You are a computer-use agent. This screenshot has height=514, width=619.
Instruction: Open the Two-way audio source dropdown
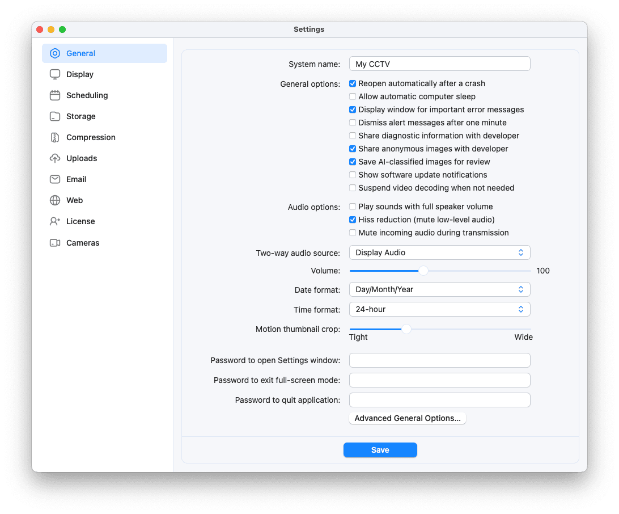[440, 252]
